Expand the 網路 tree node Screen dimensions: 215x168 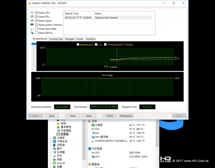tap(51, 159)
